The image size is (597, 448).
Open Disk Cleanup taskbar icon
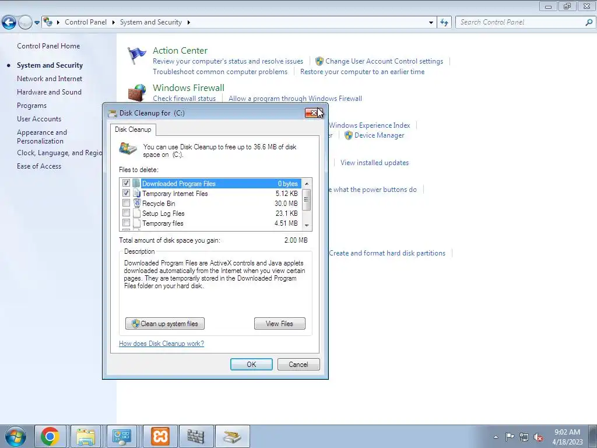pyautogui.click(x=232, y=436)
